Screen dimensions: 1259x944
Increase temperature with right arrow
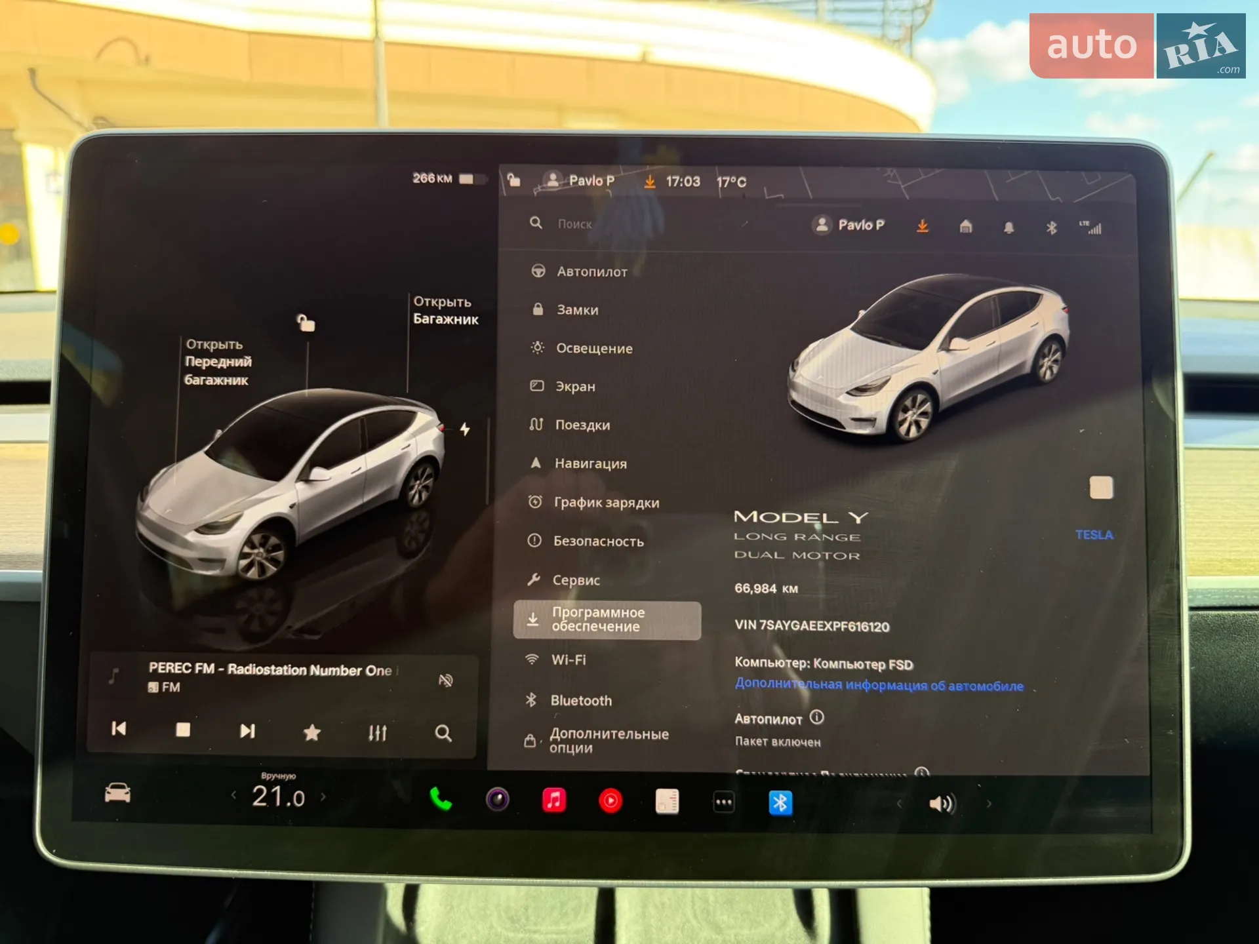pyautogui.click(x=323, y=797)
